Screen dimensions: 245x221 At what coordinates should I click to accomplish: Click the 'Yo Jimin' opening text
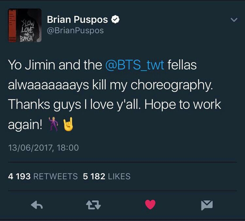click(x=32, y=65)
